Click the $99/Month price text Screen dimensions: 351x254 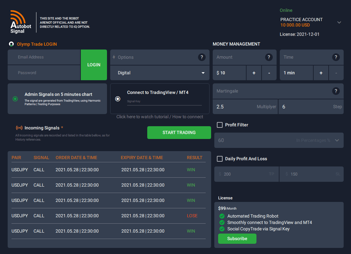227,208
